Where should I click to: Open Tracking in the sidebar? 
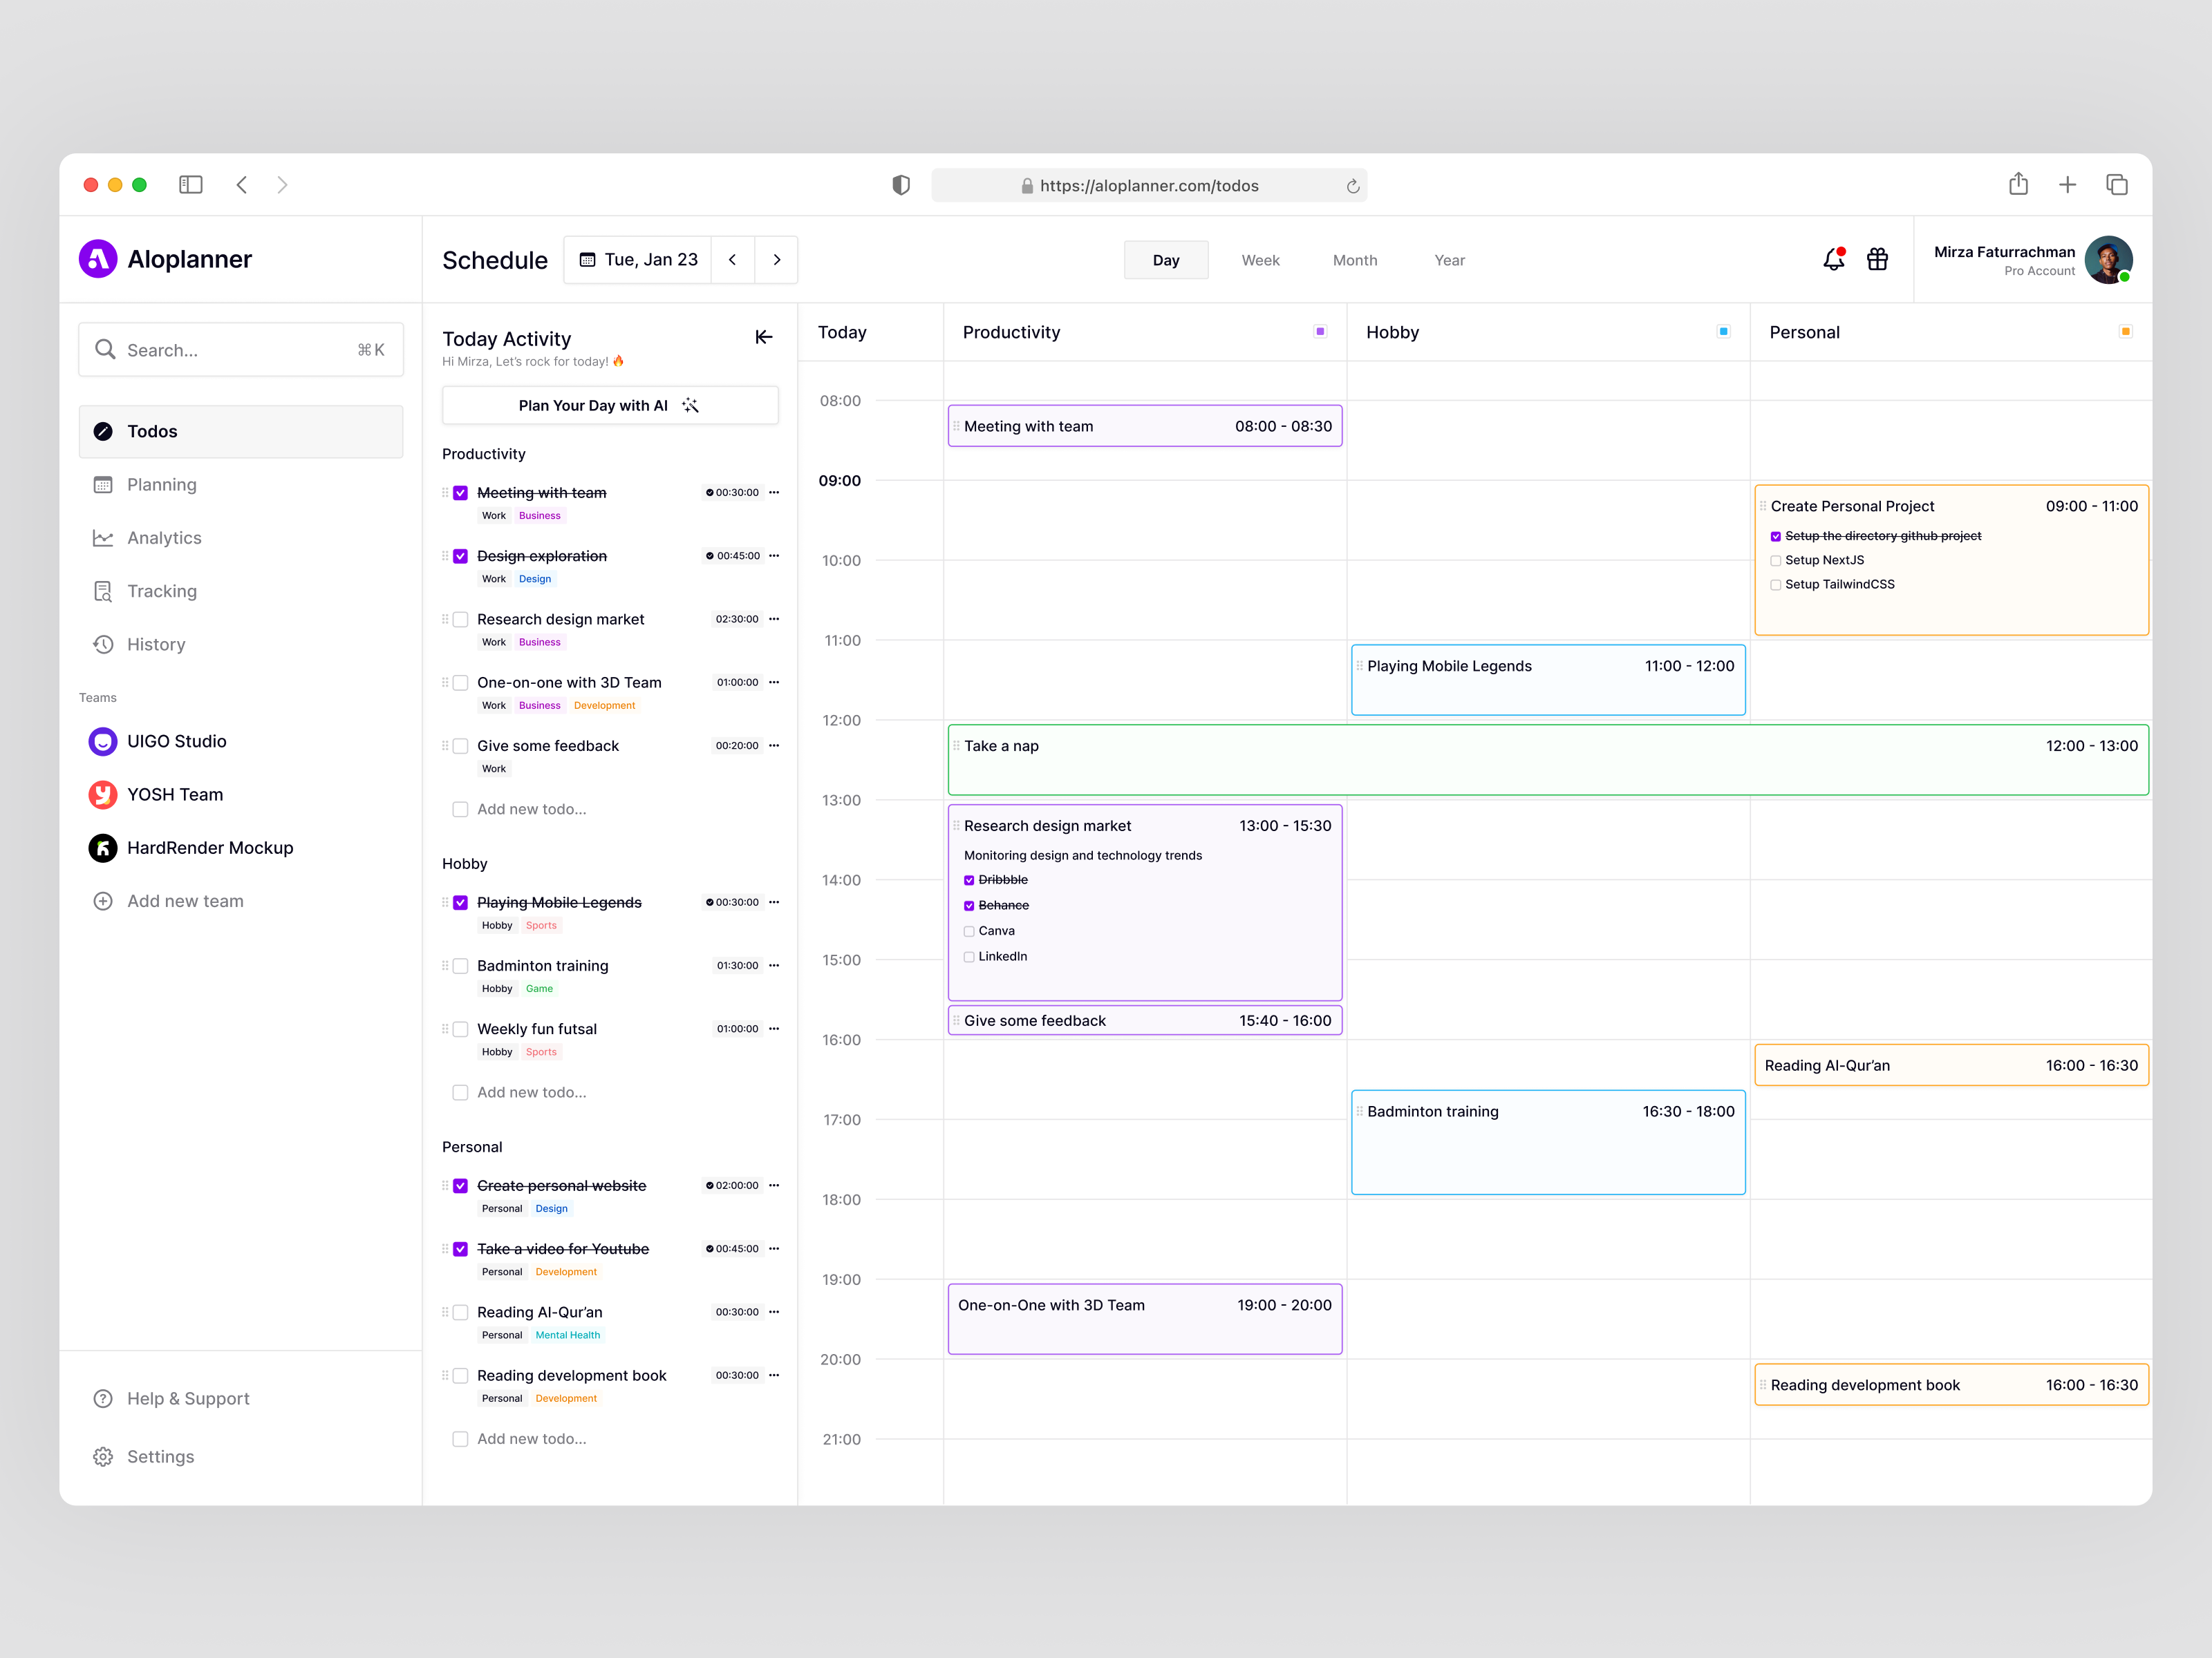click(162, 591)
